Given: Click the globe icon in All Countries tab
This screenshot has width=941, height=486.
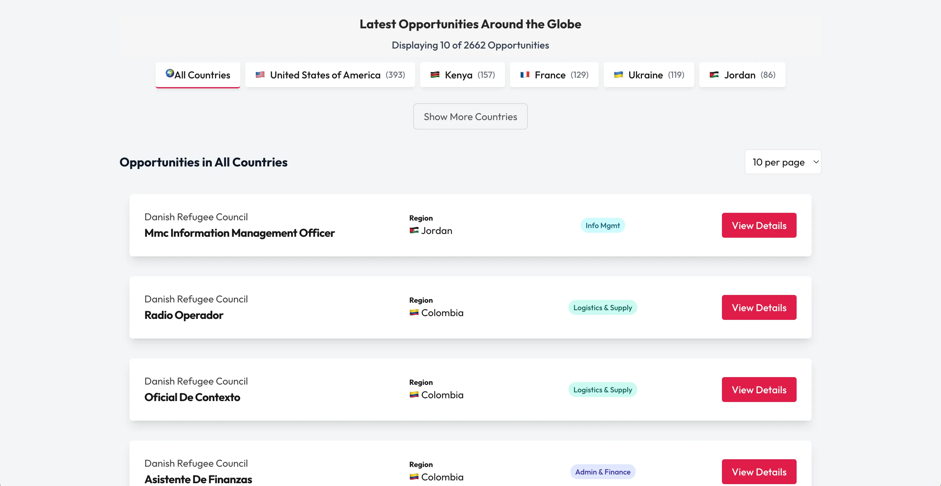Looking at the screenshot, I should pyautogui.click(x=170, y=73).
